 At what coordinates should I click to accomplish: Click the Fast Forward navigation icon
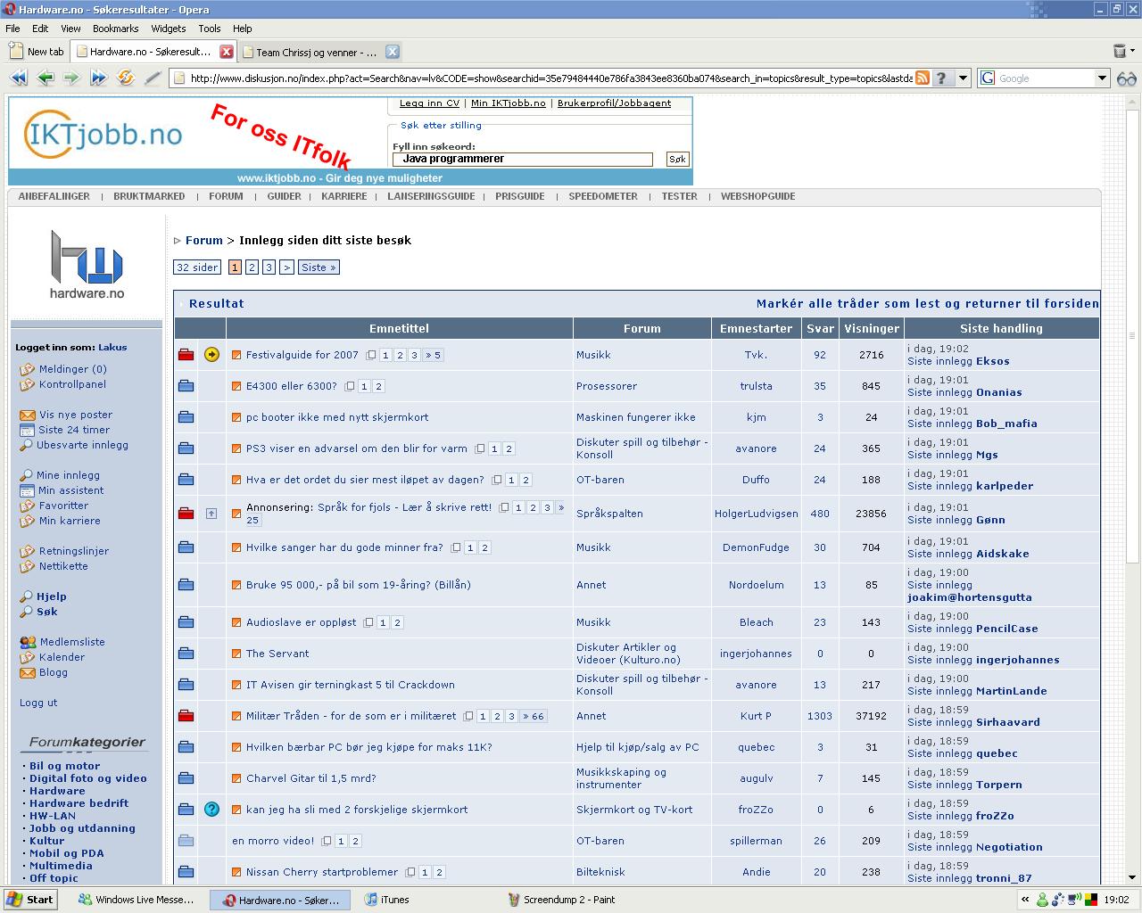pyautogui.click(x=98, y=78)
